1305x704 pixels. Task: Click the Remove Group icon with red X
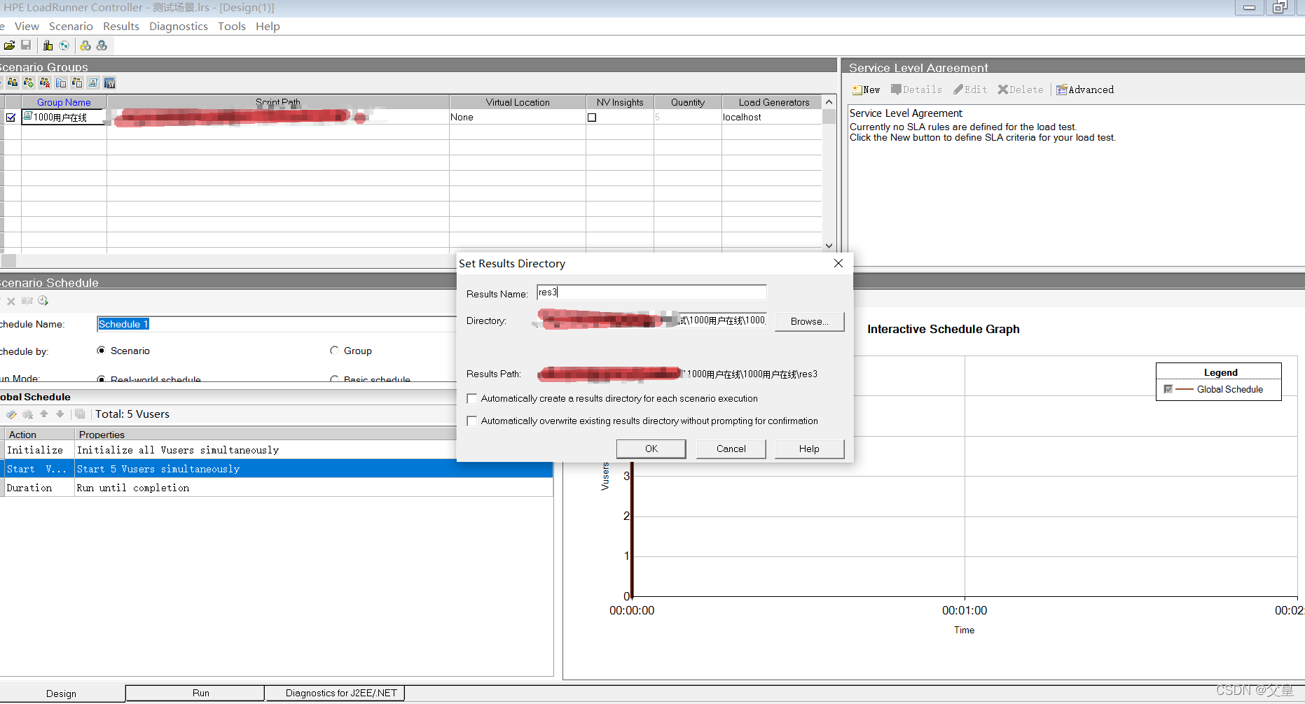click(45, 83)
